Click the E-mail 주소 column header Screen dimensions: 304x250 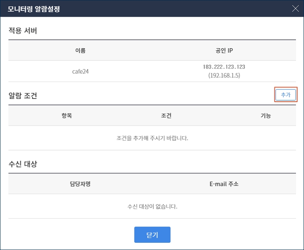click(224, 184)
